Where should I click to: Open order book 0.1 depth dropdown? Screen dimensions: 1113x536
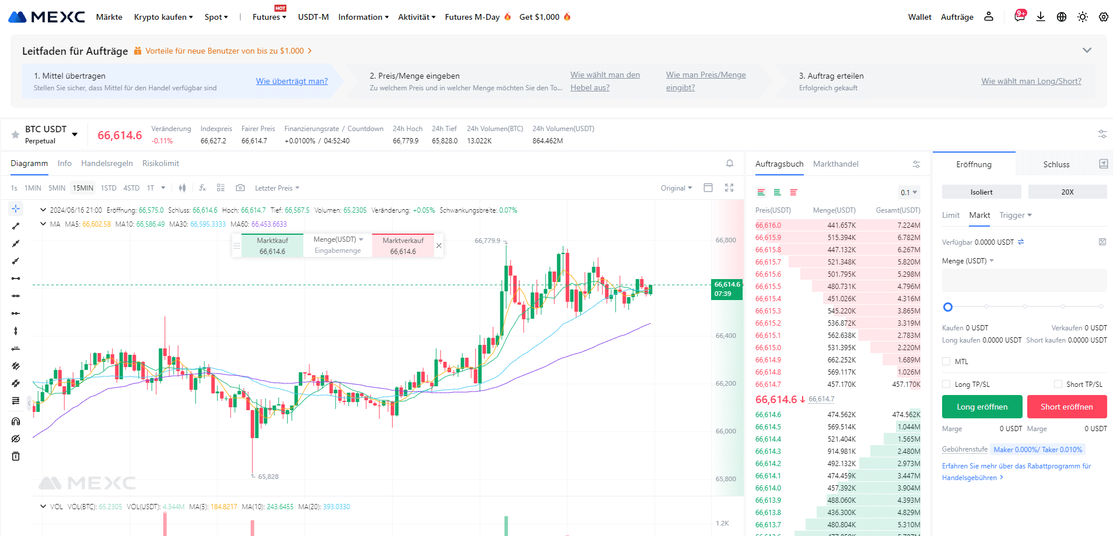point(909,192)
